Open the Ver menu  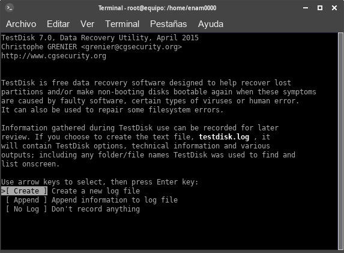[x=87, y=24]
